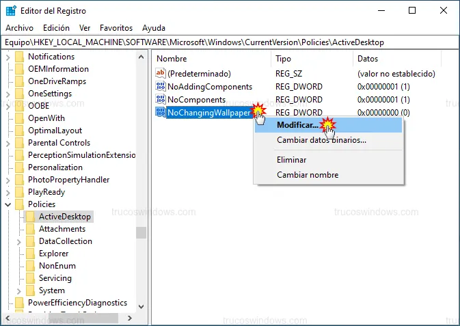Click the NoComponents DWORD value icon
This screenshot has width=460, height=326.
click(161, 100)
